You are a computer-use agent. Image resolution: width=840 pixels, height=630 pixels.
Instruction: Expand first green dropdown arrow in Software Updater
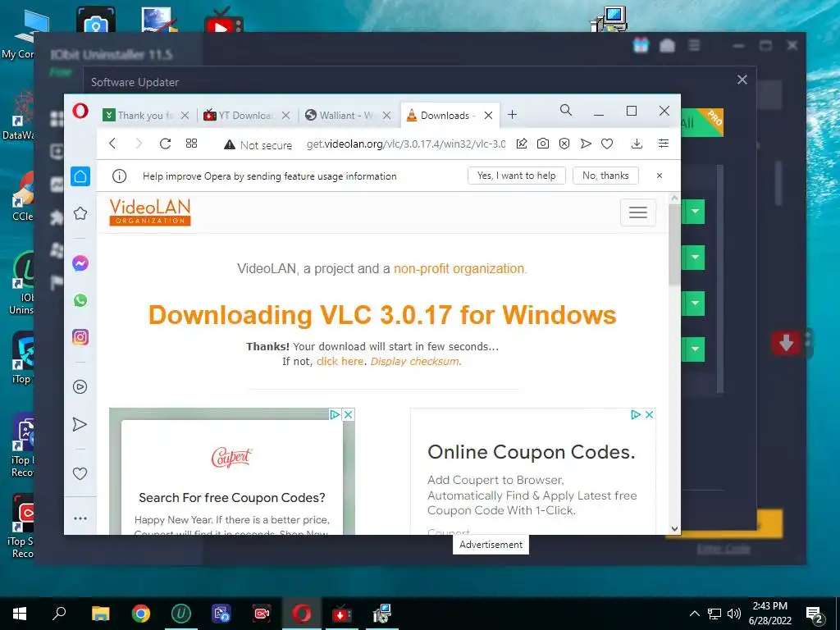(695, 212)
